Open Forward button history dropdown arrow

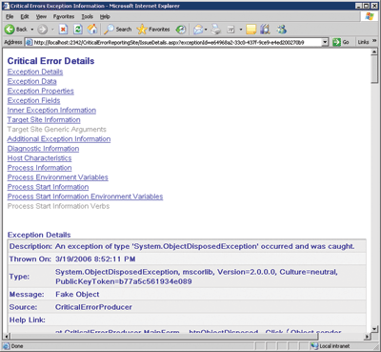coord(52,30)
